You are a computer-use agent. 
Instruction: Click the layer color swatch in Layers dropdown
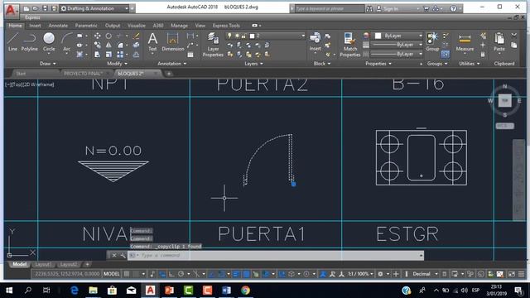(252, 36)
